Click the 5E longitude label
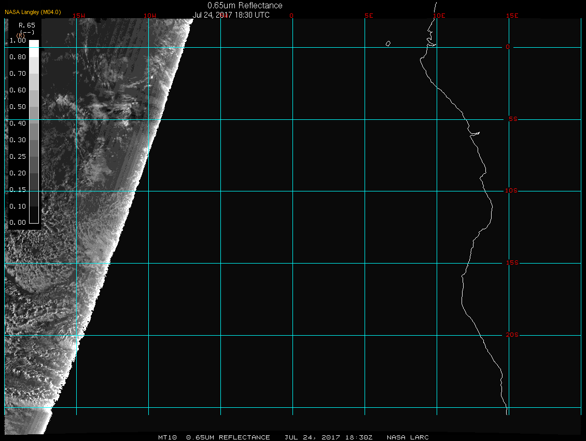The width and height of the screenshot is (586, 441). (369, 16)
